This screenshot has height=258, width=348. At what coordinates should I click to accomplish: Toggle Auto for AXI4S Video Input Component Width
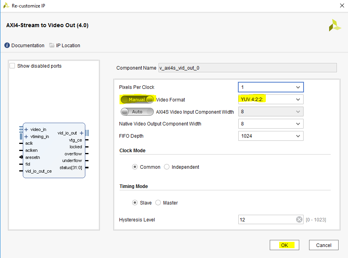[137, 112]
